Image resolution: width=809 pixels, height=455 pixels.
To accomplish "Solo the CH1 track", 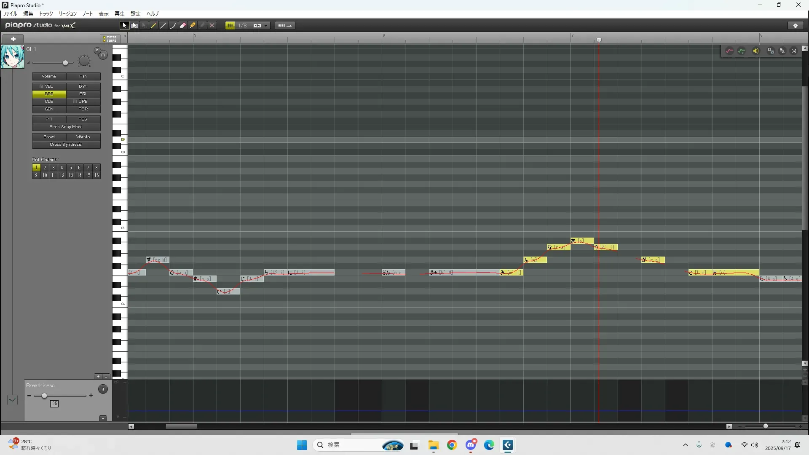I will click(x=97, y=51).
